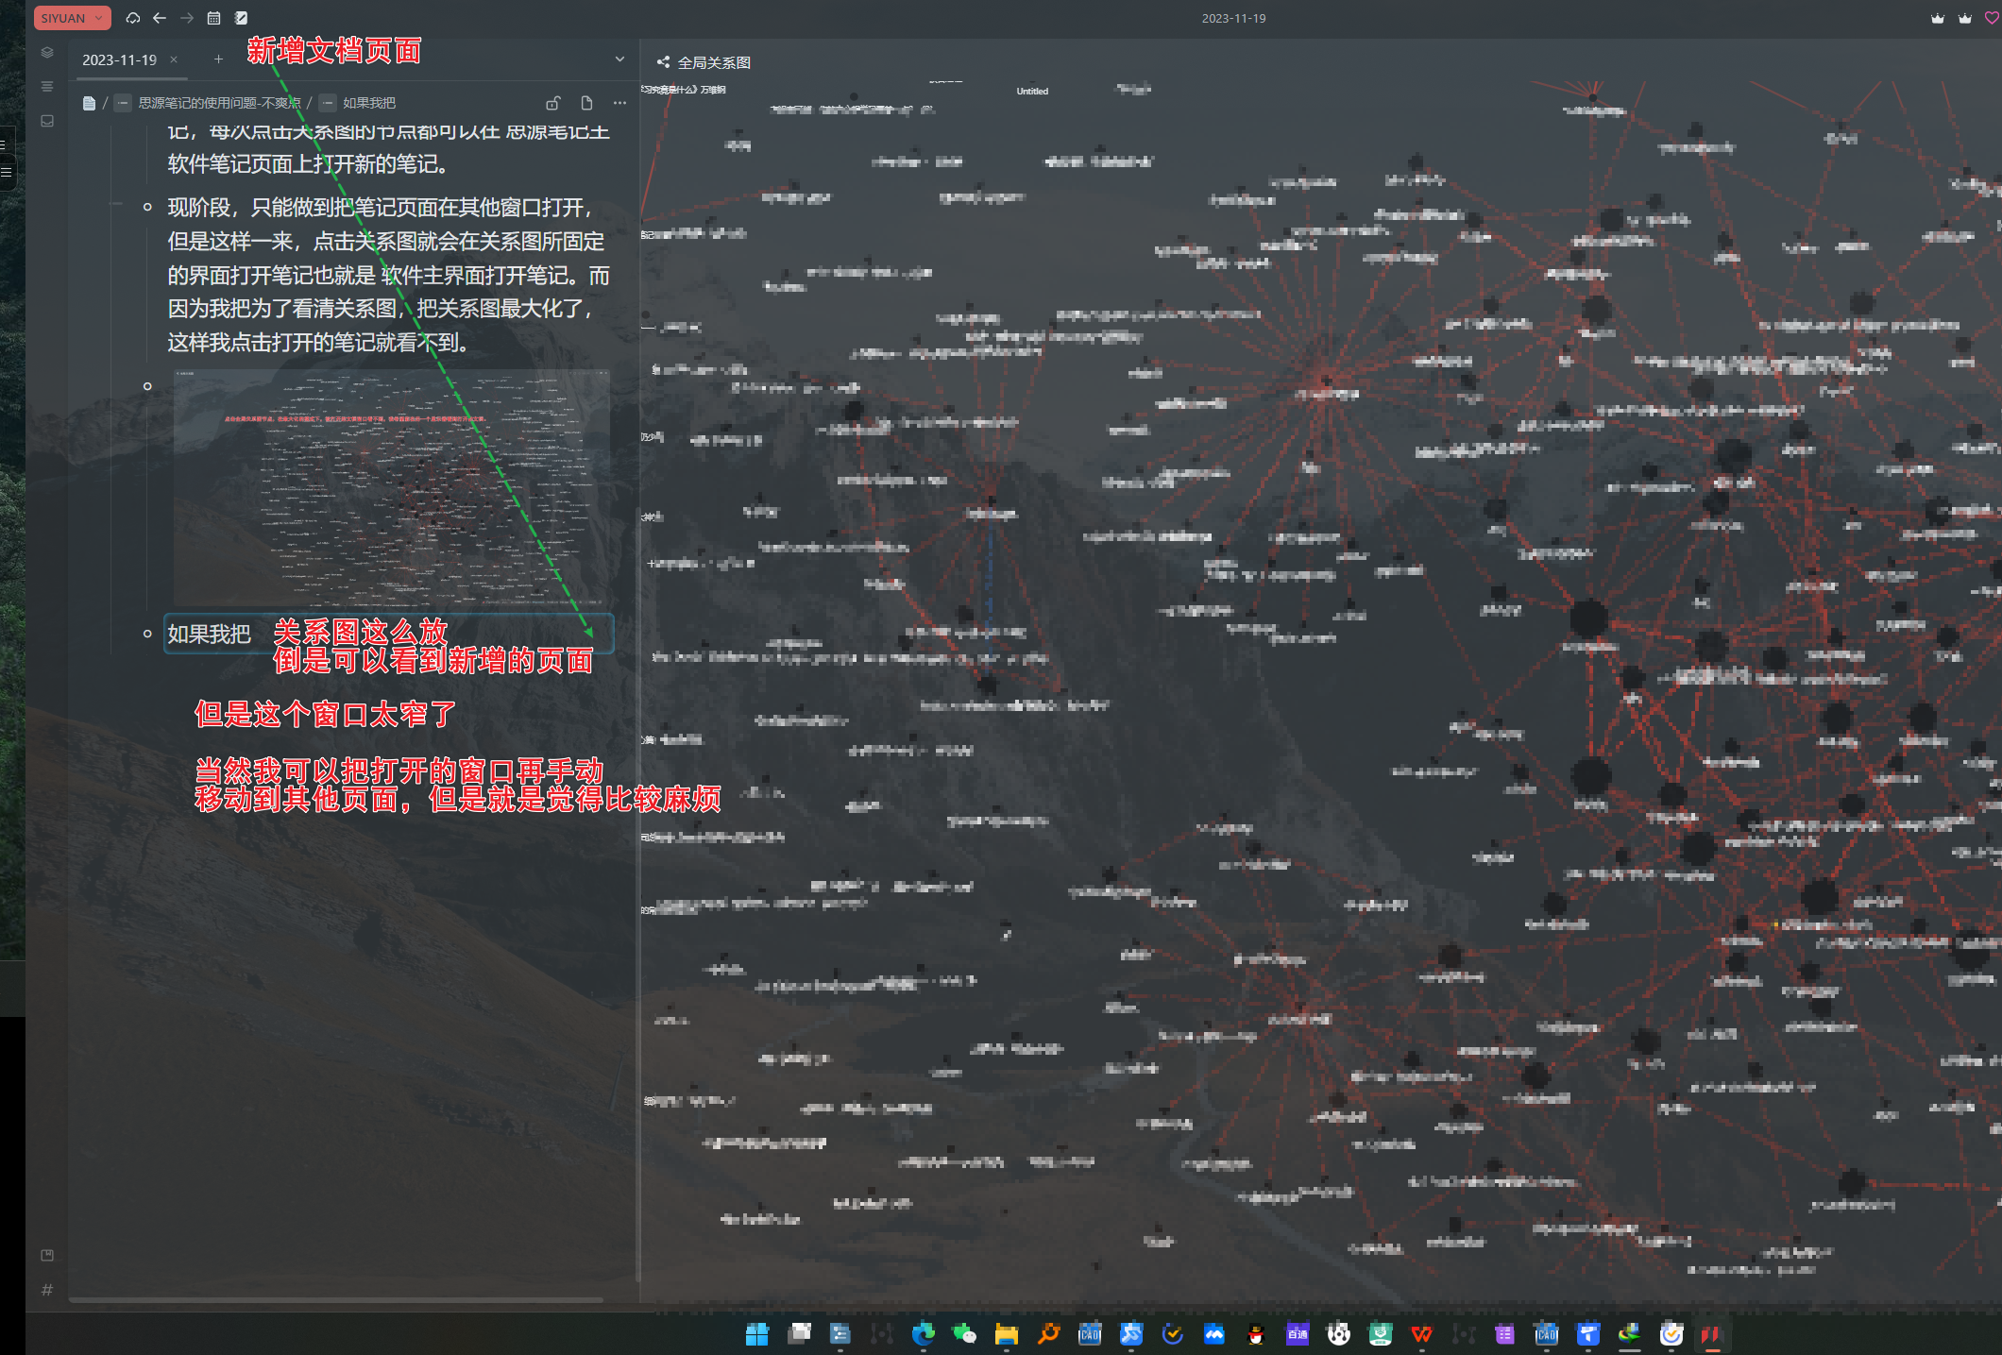Open the file tree sidebar icon
Image resolution: width=2002 pixels, height=1355 pixels.
coord(47,53)
